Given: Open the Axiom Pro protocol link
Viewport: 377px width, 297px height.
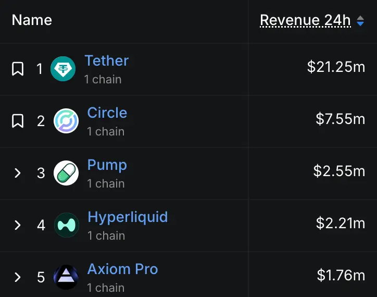Looking at the screenshot, I should click(122, 269).
